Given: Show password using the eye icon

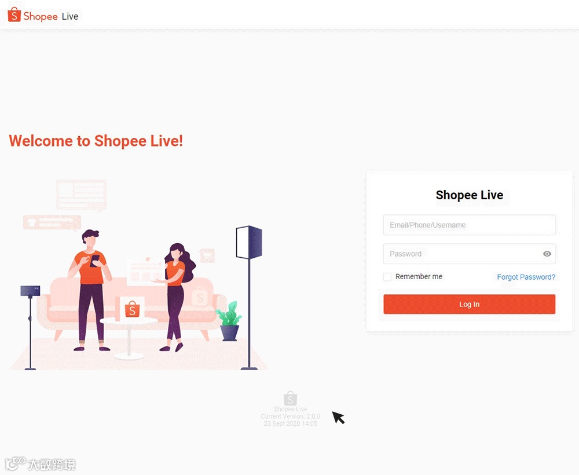Looking at the screenshot, I should pyautogui.click(x=547, y=254).
